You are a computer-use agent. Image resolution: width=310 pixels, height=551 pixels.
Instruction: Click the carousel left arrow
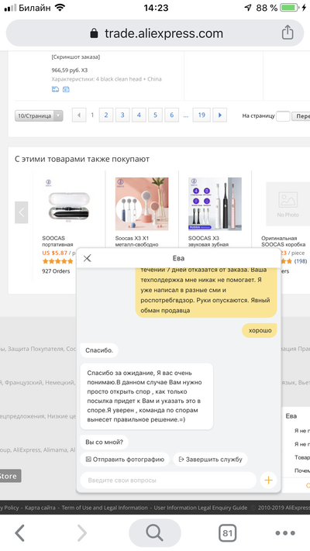(x=21, y=212)
